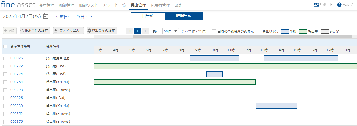
Task: Open asset link 000293
Action: click(16, 90)
